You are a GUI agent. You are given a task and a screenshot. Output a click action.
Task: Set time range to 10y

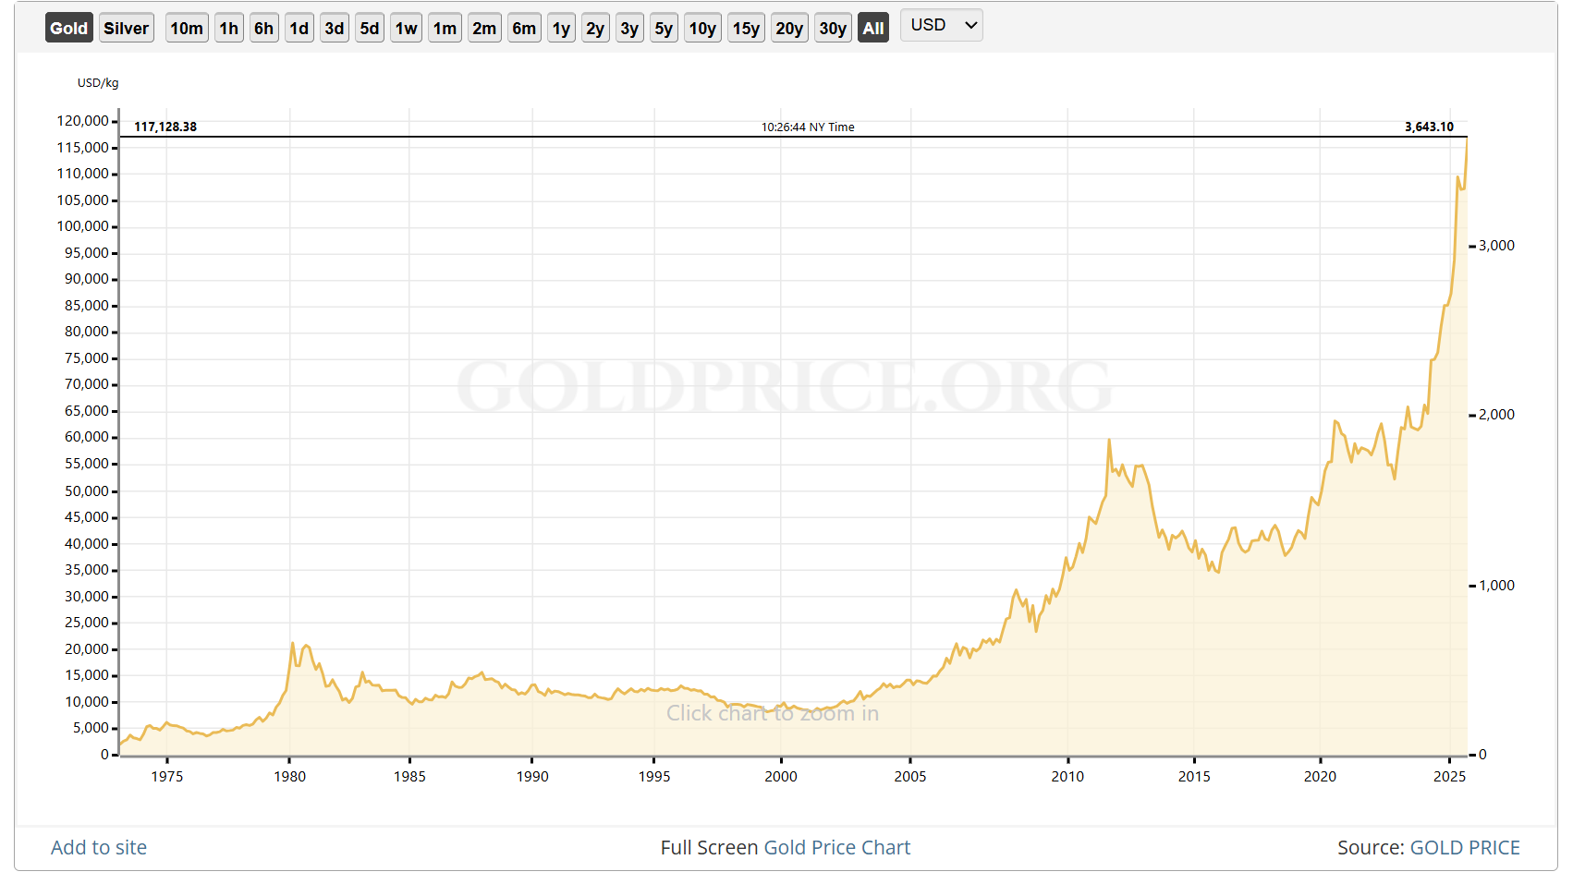[702, 28]
